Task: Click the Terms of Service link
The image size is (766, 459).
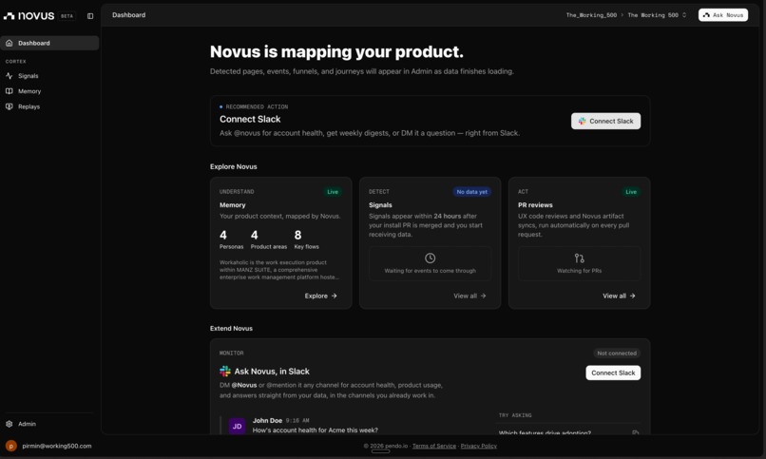Action: (x=433, y=446)
